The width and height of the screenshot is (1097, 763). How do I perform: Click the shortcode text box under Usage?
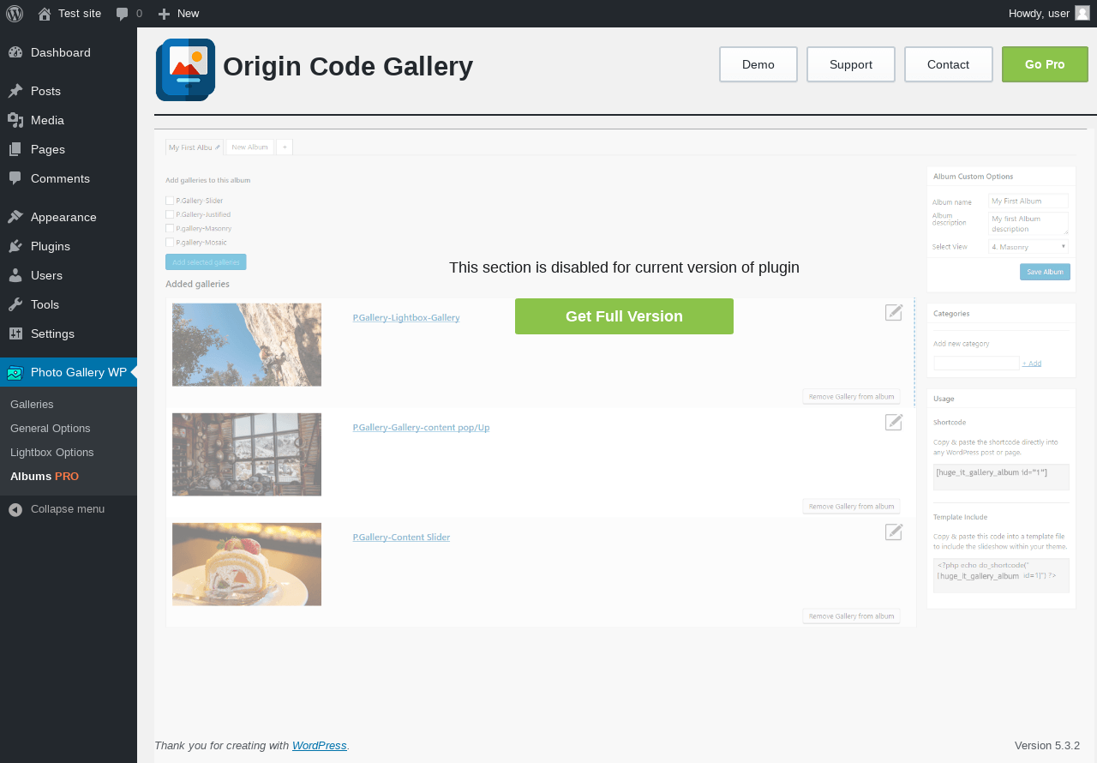click(x=1001, y=477)
